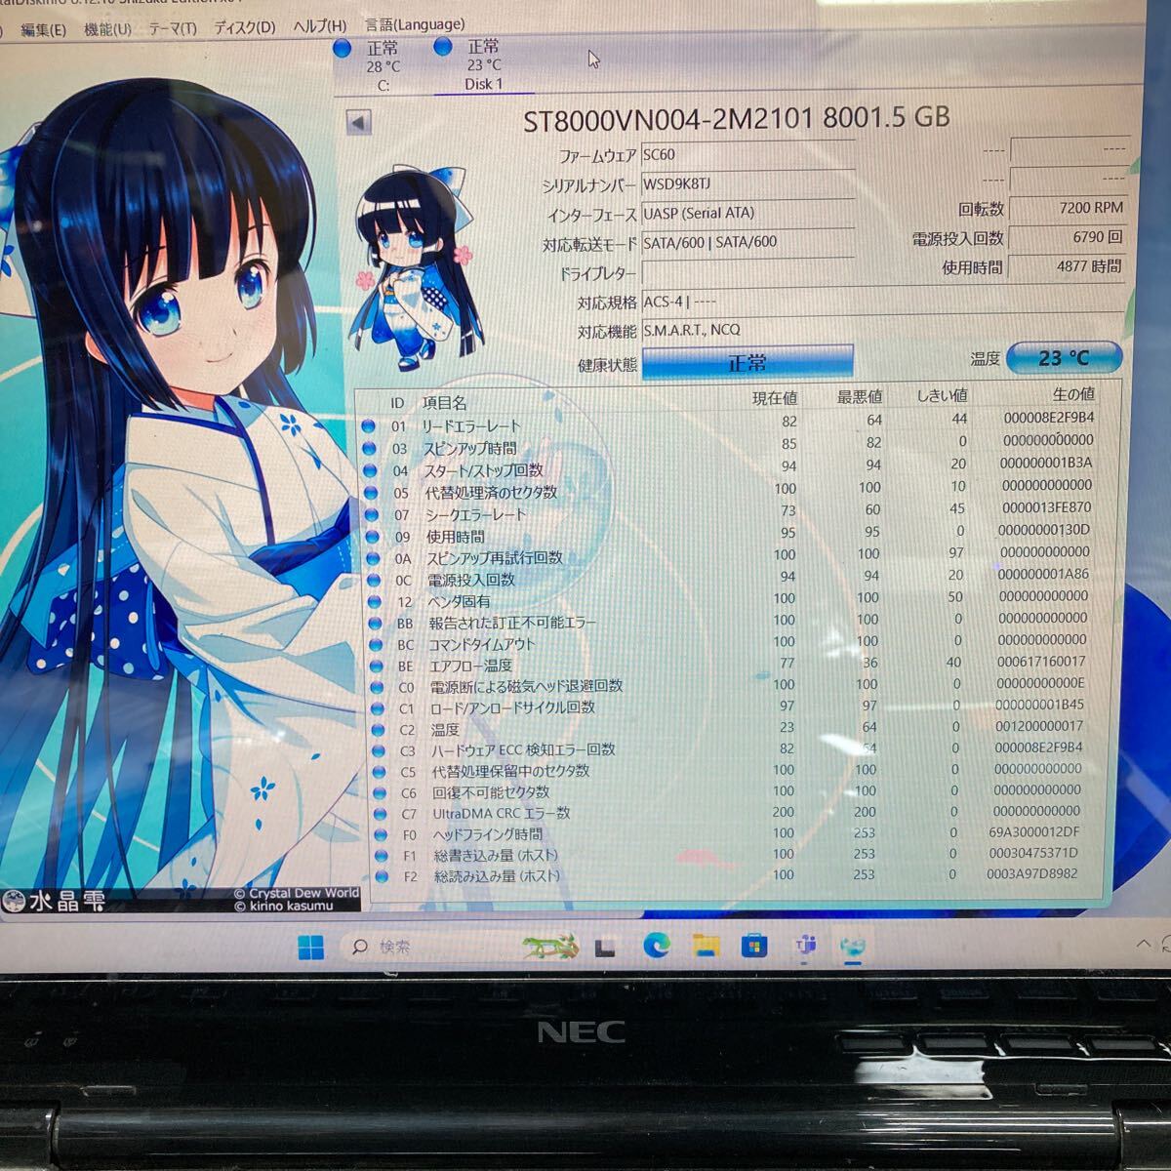Click status icon for 電源投入回数 SMART row
The height and width of the screenshot is (1171, 1171).
coord(373,581)
